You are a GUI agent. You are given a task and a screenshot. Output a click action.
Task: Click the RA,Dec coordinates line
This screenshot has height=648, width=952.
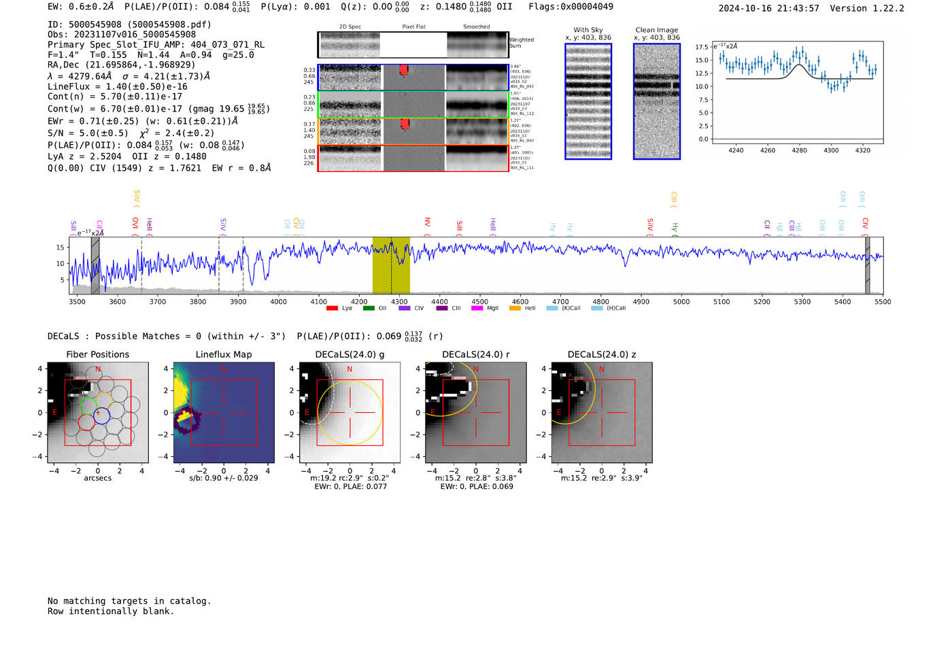tap(122, 65)
